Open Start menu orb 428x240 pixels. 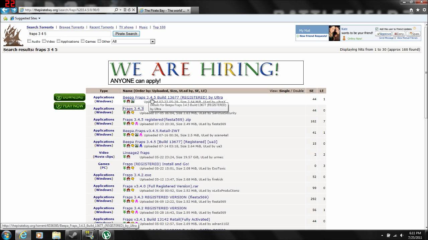click(7, 235)
